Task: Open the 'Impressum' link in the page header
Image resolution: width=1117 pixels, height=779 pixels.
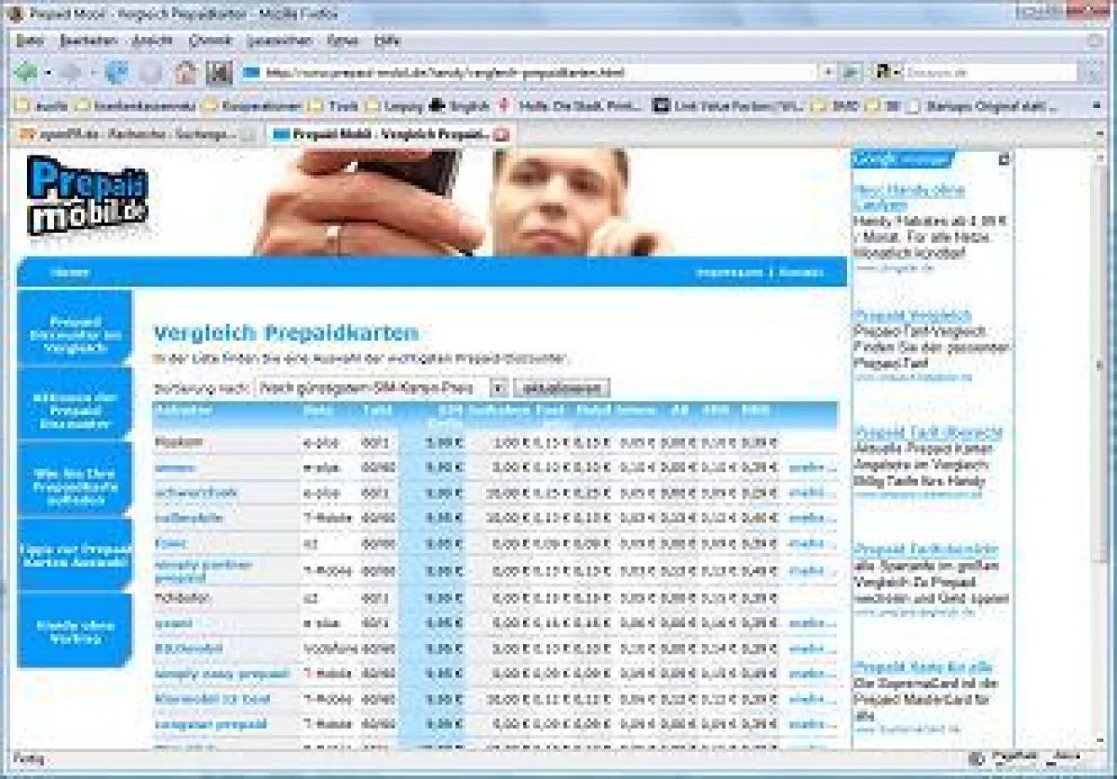Action: click(x=719, y=272)
